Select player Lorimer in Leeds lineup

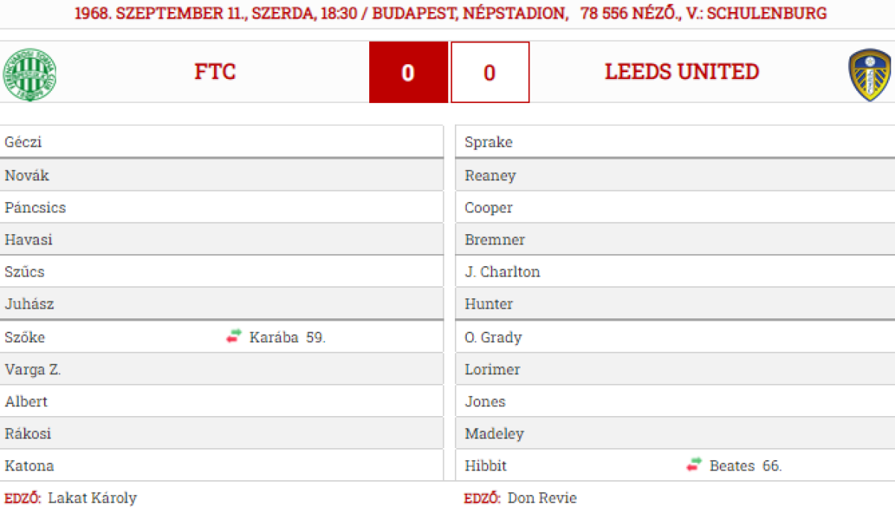point(492,369)
